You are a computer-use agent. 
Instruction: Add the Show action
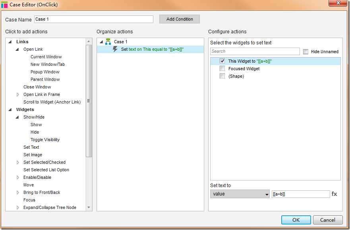[36, 125]
